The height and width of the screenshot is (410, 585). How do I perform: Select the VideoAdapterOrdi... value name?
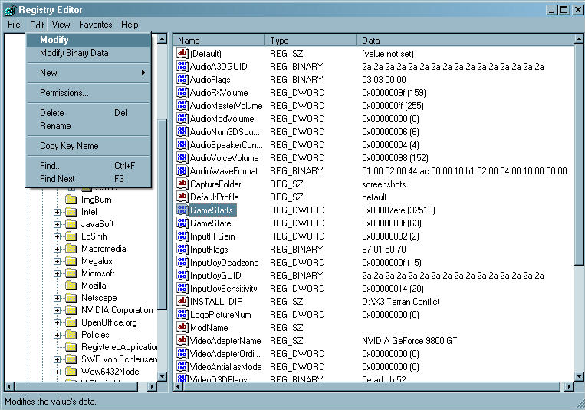225,353
